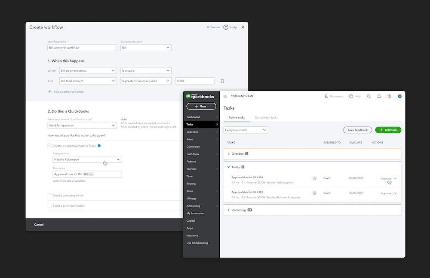Approve the Bill #102 task

click(x=386, y=178)
